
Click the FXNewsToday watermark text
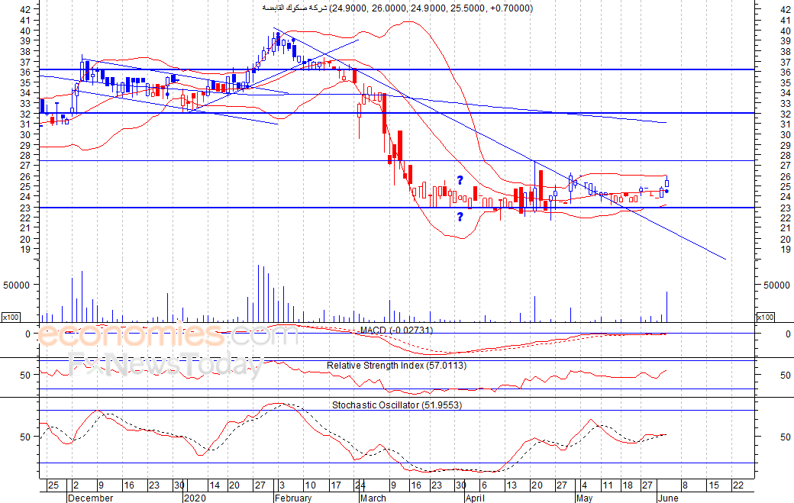pos(166,366)
